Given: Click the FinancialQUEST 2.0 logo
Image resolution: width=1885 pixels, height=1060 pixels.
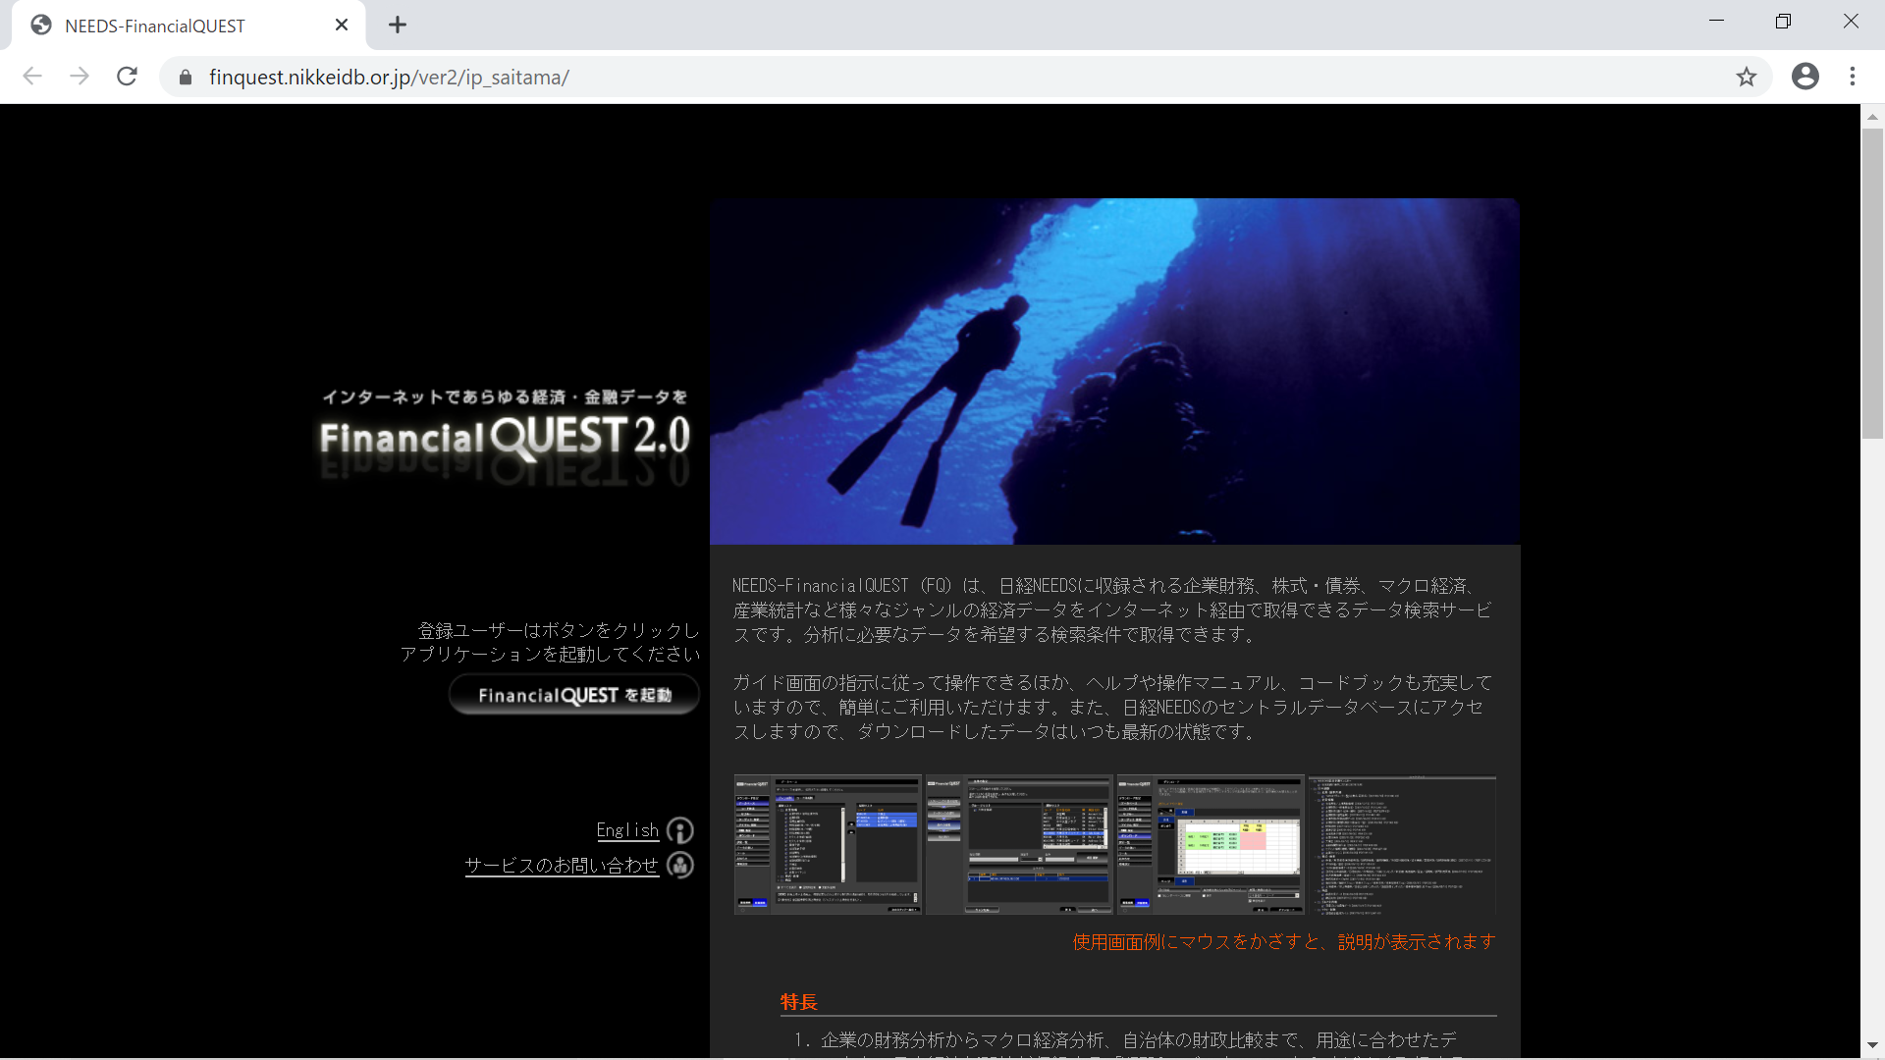Looking at the screenshot, I should 505,438.
